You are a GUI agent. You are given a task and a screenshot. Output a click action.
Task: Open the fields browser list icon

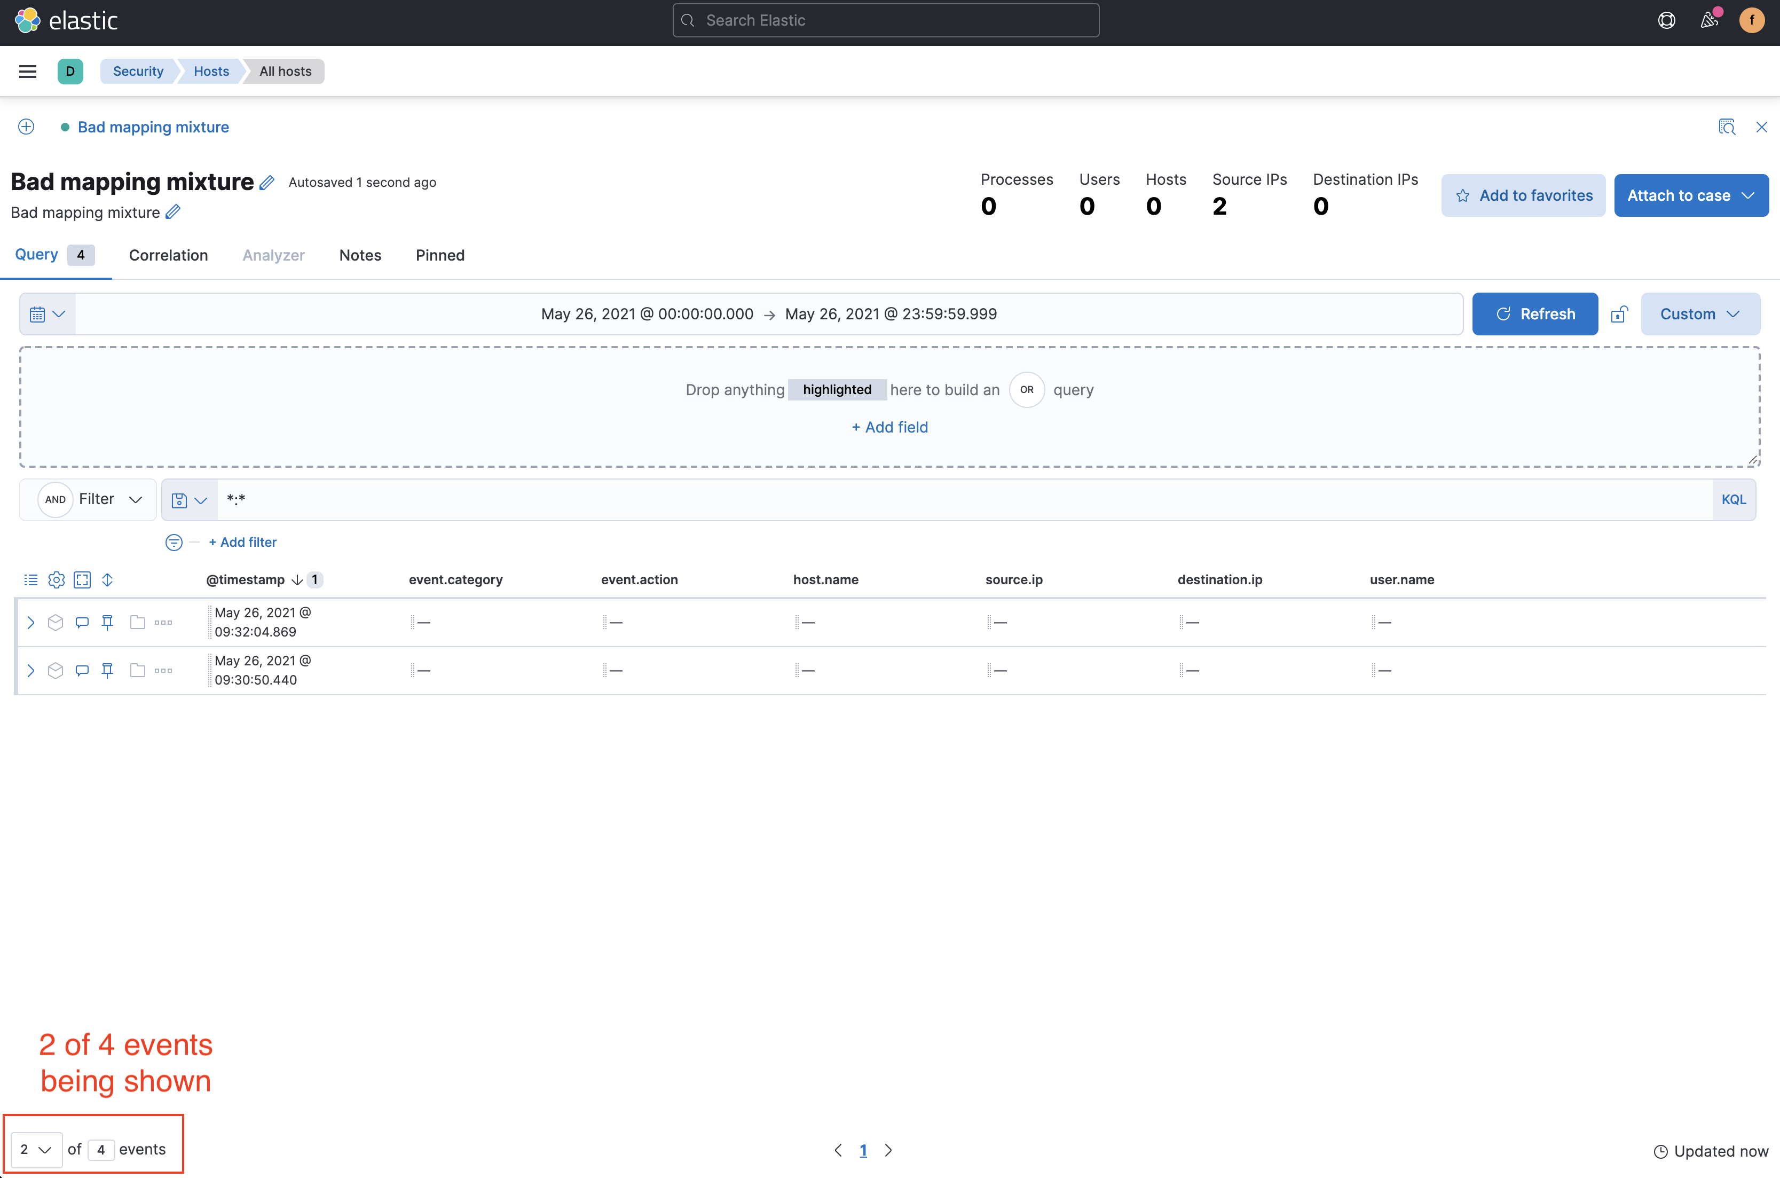tap(31, 580)
